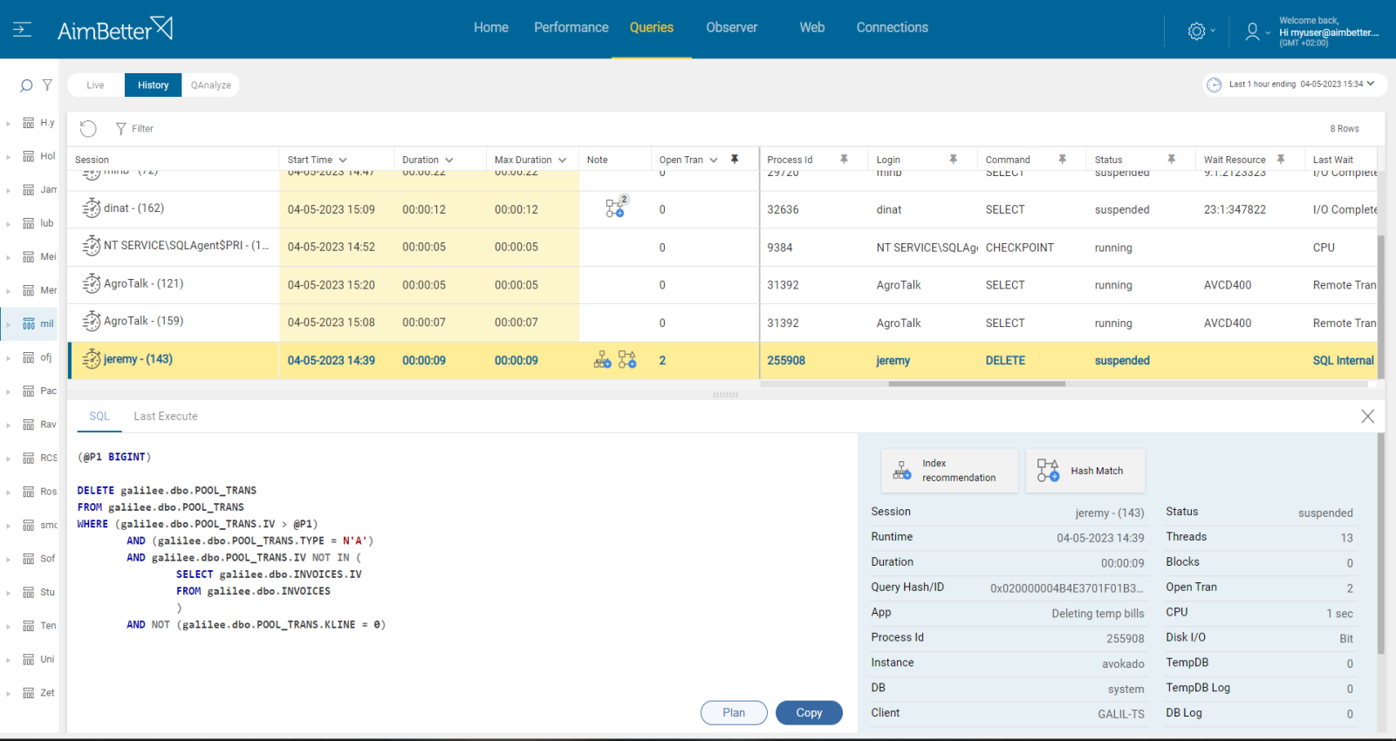Screen dimensions: 1396x741
Task: Click the 23:1:347822 wait resource cell
Action: click(x=1235, y=210)
